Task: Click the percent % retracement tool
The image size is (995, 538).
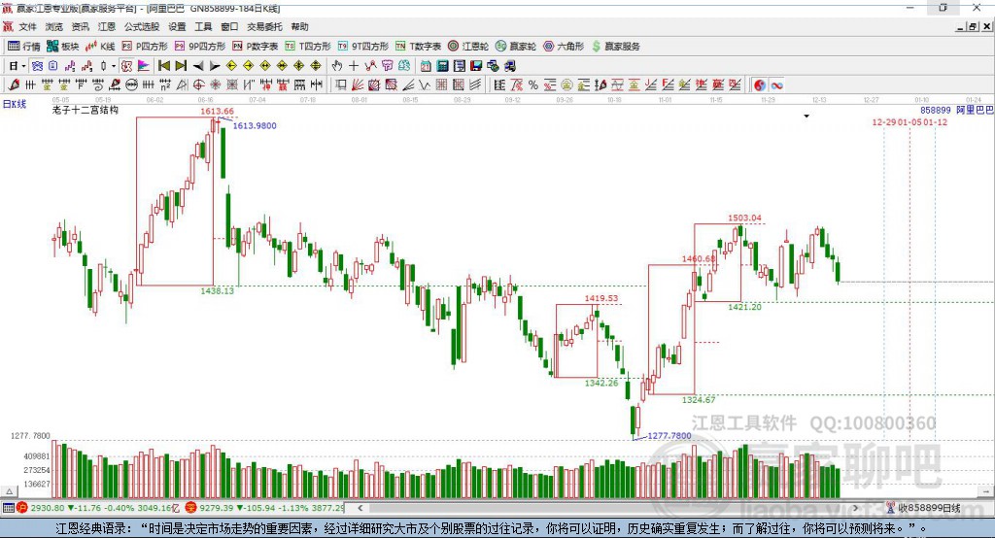Action: coord(533,85)
